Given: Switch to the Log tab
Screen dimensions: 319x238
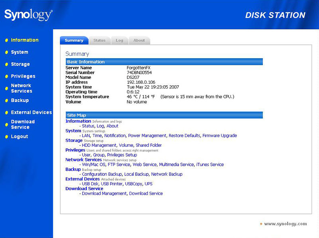Looking at the screenshot, I should pos(119,40).
